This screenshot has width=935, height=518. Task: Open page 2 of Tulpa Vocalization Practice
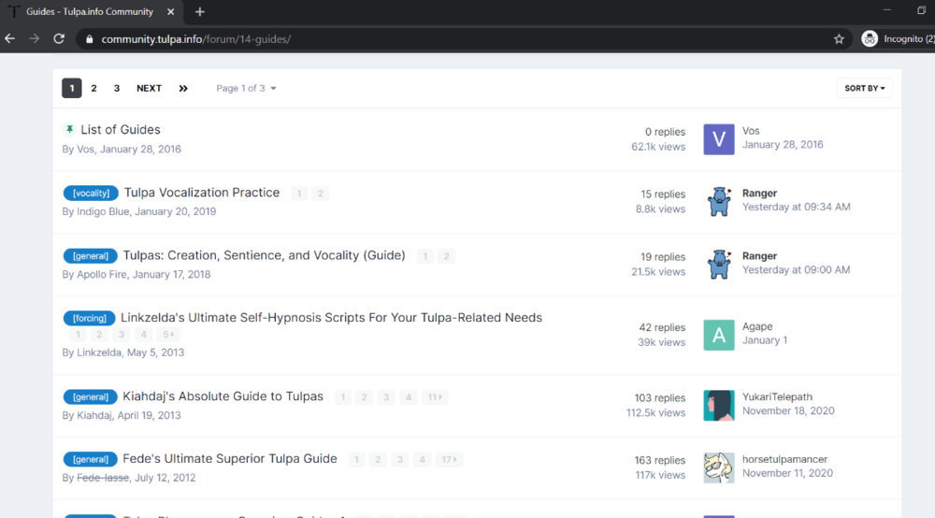(x=320, y=194)
